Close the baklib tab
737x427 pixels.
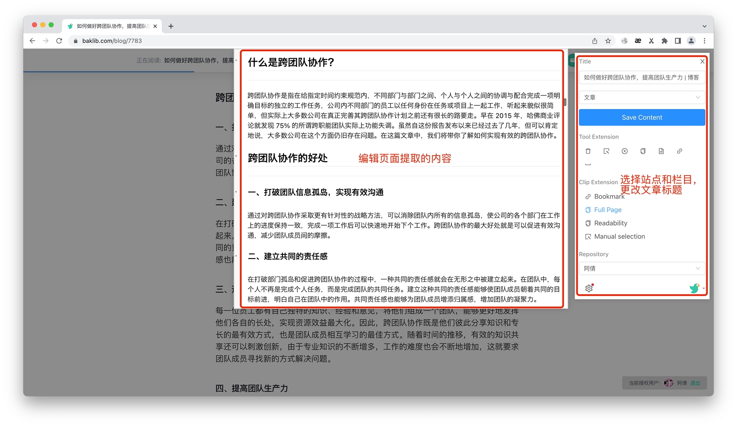[x=155, y=26]
